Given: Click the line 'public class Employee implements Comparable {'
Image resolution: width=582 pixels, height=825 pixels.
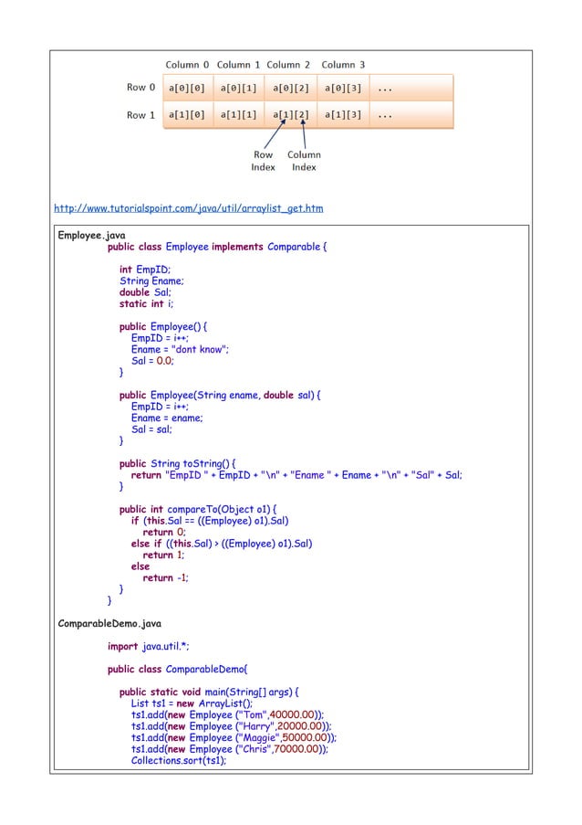Looking at the screenshot, I should (x=217, y=247).
